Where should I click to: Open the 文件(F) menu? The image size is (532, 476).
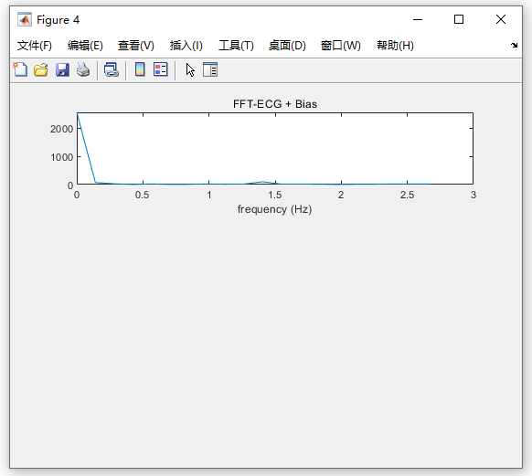point(35,46)
